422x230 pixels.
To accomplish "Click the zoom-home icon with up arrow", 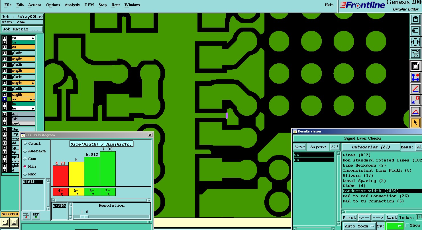I will 415,19.
